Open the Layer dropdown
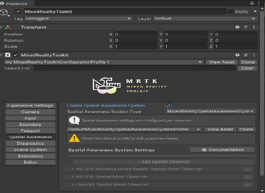 click(205, 18)
